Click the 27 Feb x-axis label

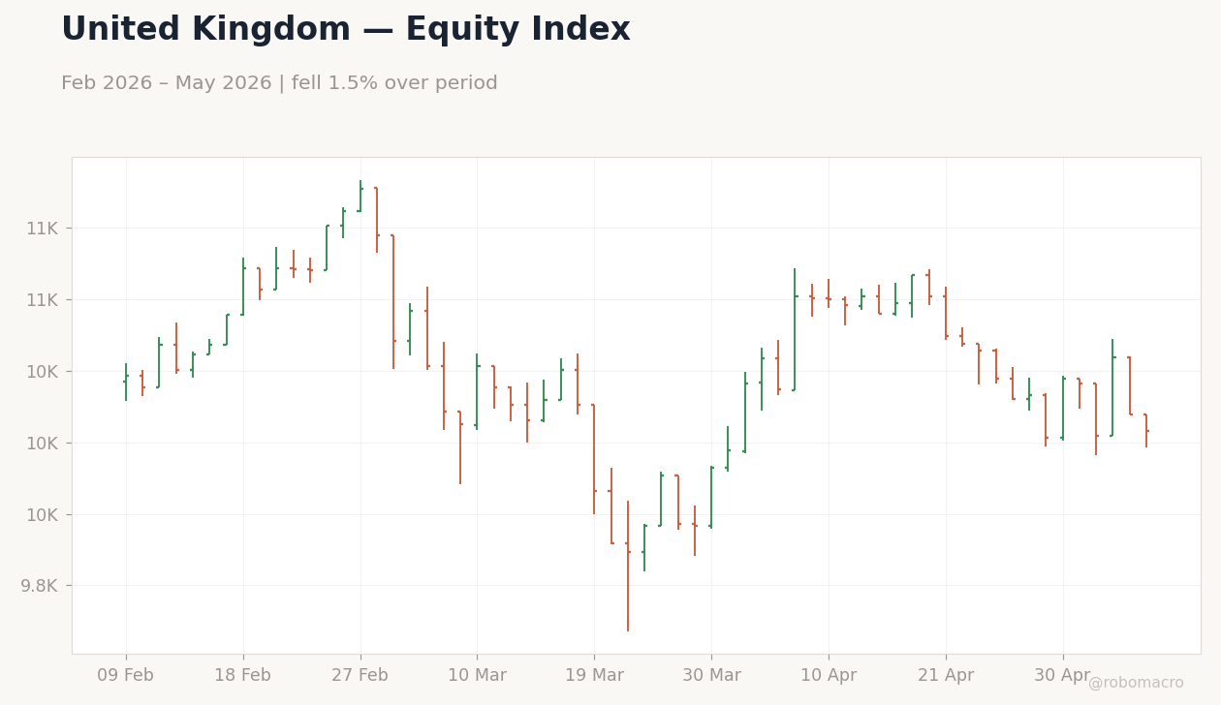(x=360, y=676)
